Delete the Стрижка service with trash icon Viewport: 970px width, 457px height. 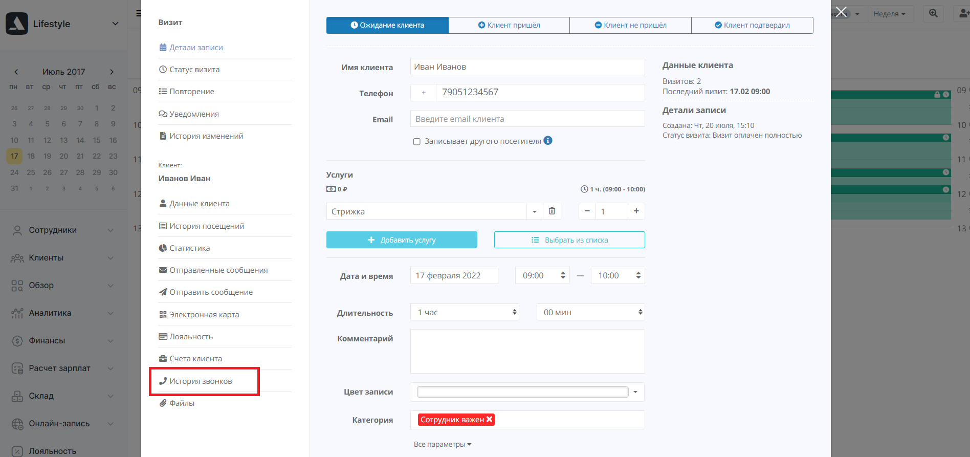tap(552, 211)
